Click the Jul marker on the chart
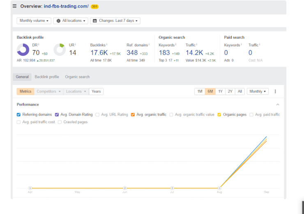Image resolution: width=304 pixels, height=214 pixels. [x=172, y=188]
